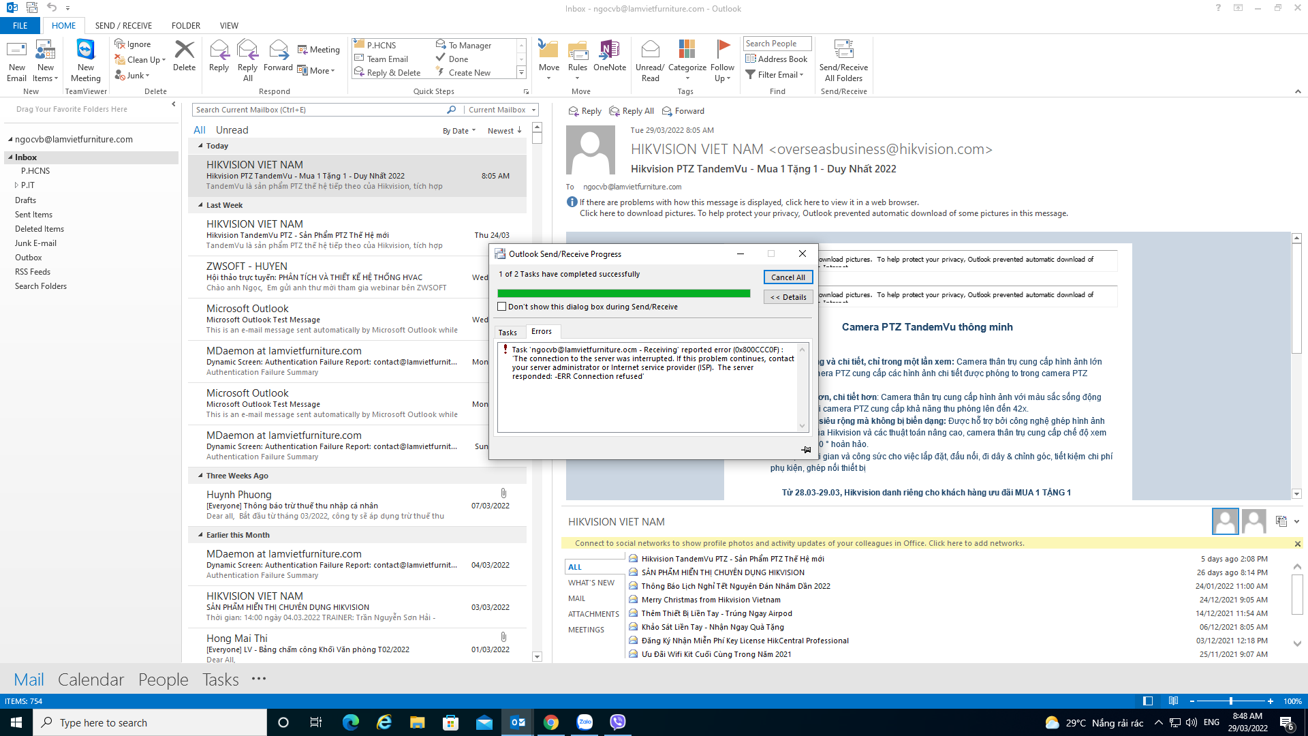Open the Meeting reply icon
Screen dimensions: 1308x736
pos(318,50)
